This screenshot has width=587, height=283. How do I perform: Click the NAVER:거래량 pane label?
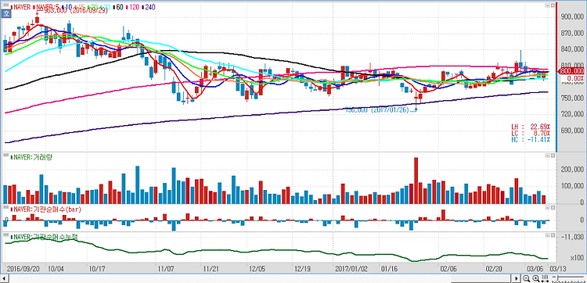point(31,157)
